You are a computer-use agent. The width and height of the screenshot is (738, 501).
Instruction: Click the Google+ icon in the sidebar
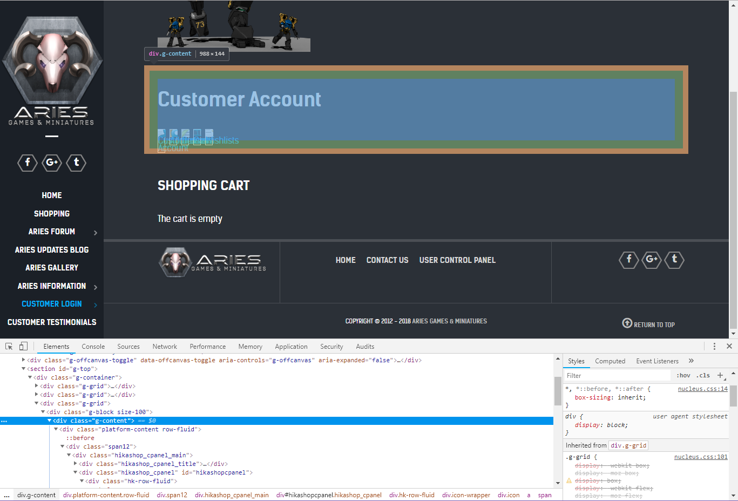(52, 163)
